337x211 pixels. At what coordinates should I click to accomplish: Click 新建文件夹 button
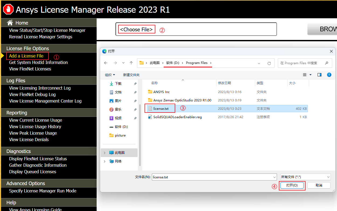click(x=131, y=75)
